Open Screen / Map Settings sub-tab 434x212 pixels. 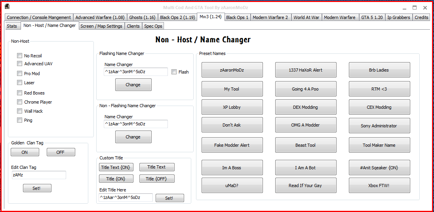point(101,26)
